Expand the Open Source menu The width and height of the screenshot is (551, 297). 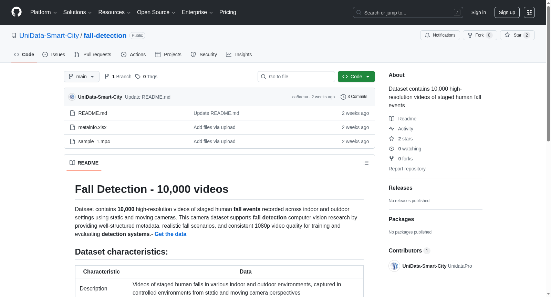click(x=156, y=12)
